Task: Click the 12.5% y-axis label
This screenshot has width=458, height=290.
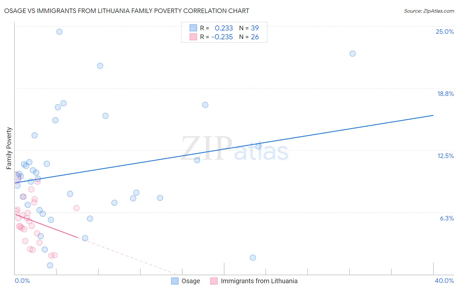Action: click(x=445, y=156)
